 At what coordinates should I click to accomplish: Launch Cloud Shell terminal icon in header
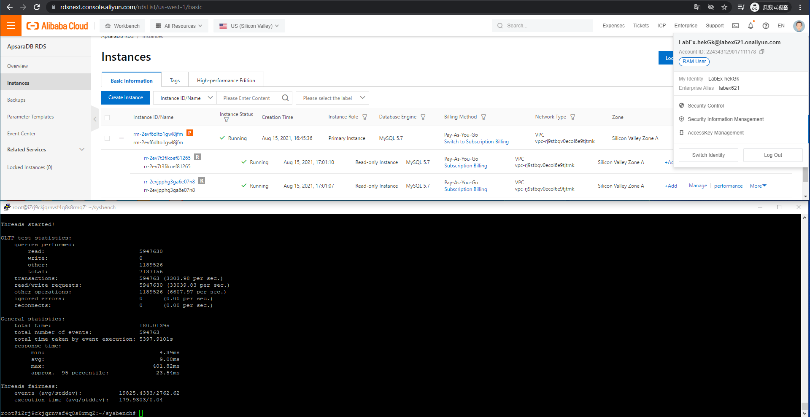[x=735, y=26]
